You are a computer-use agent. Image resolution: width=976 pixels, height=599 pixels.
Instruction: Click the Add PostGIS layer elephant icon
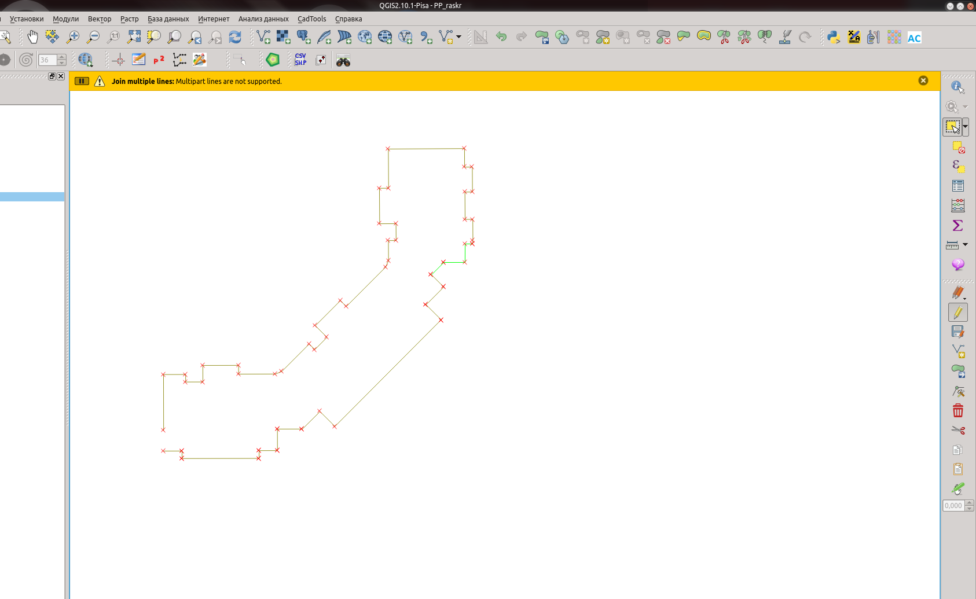[303, 38]
